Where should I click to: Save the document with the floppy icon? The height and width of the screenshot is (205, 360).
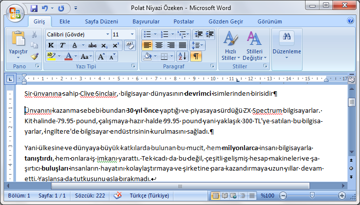[x=34, y=8]
